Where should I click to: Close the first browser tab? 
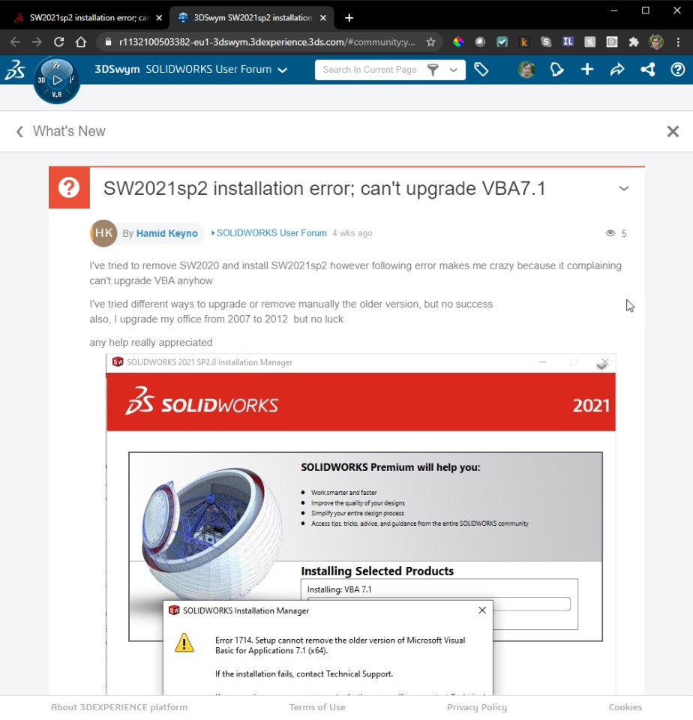coord(159,18)
